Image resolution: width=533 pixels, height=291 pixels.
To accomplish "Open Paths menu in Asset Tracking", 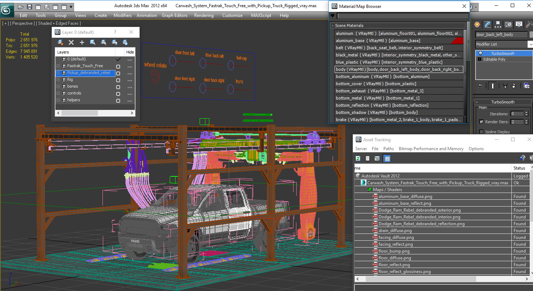I will tap(388, 149).
